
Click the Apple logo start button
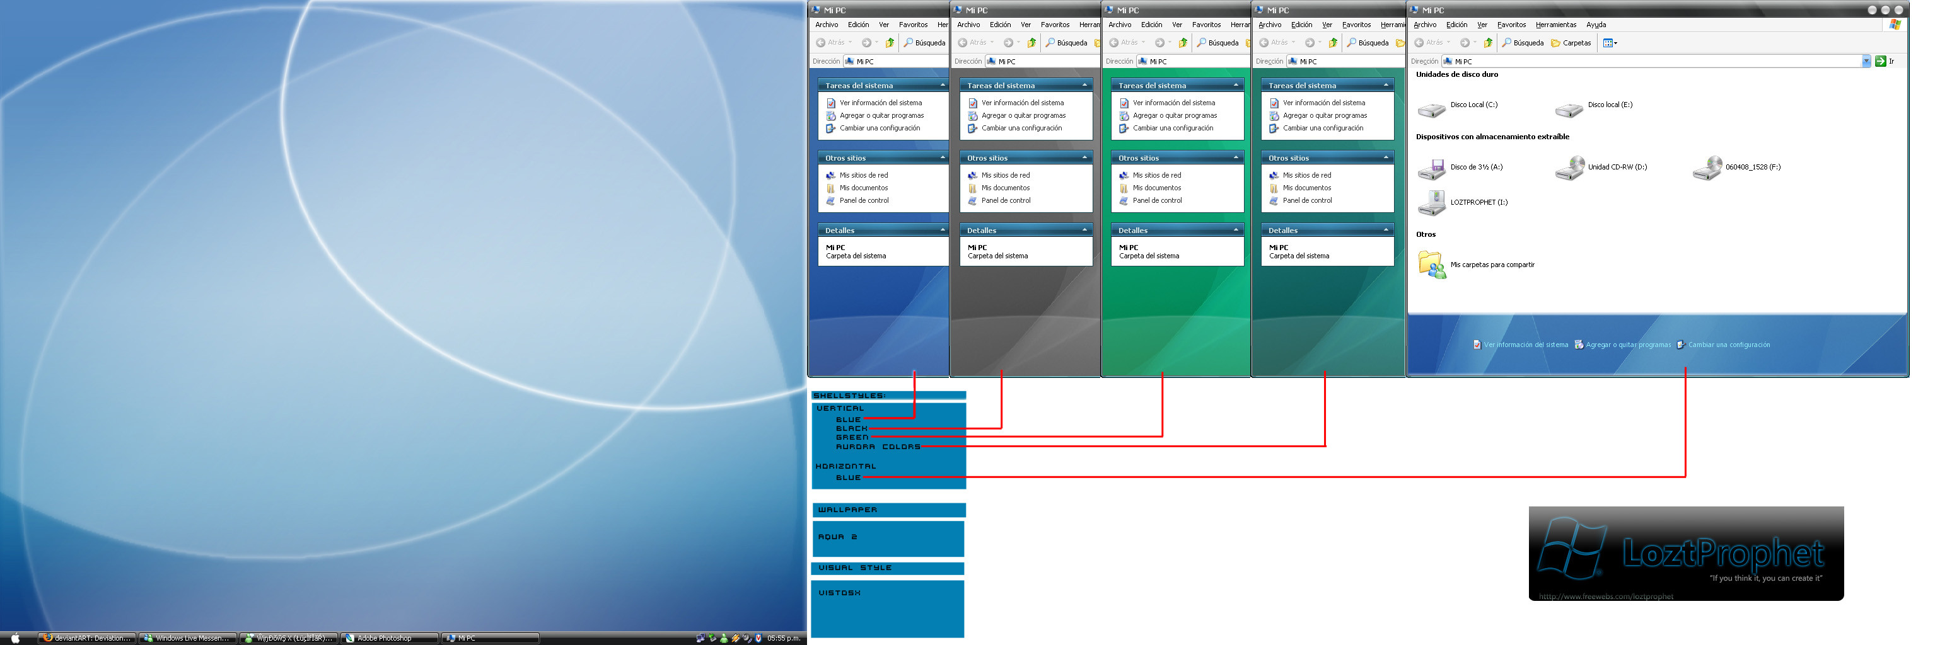coord(15,638)
